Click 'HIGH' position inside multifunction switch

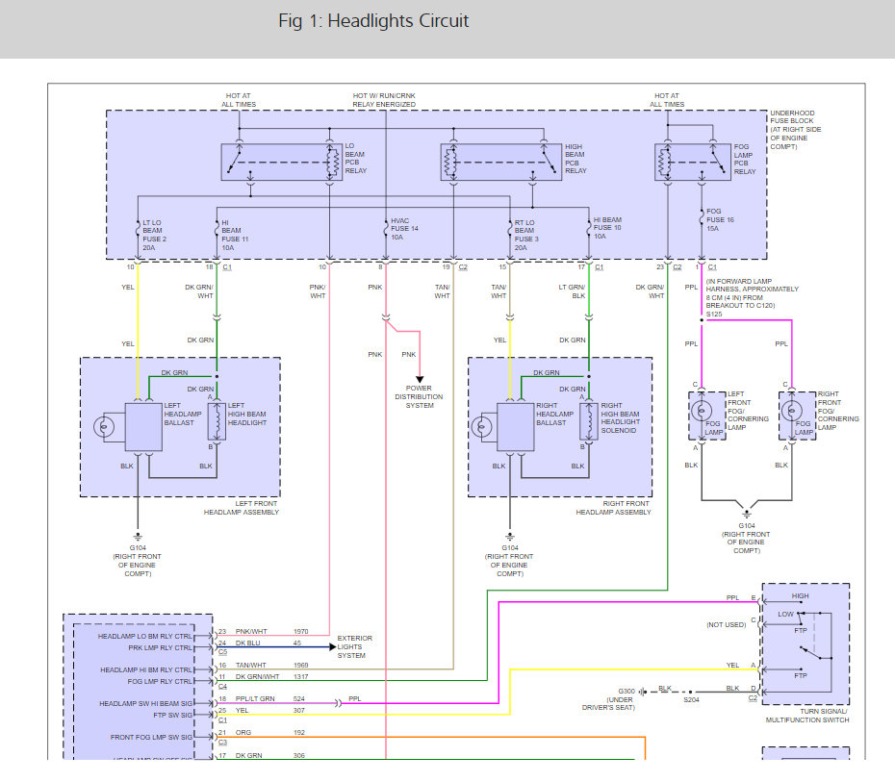click(801, 595)
